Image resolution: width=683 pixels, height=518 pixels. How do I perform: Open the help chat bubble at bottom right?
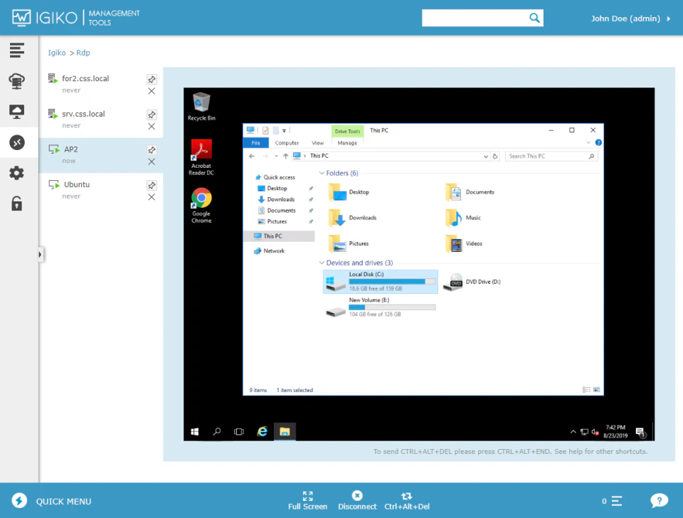[x=659, y=500]
